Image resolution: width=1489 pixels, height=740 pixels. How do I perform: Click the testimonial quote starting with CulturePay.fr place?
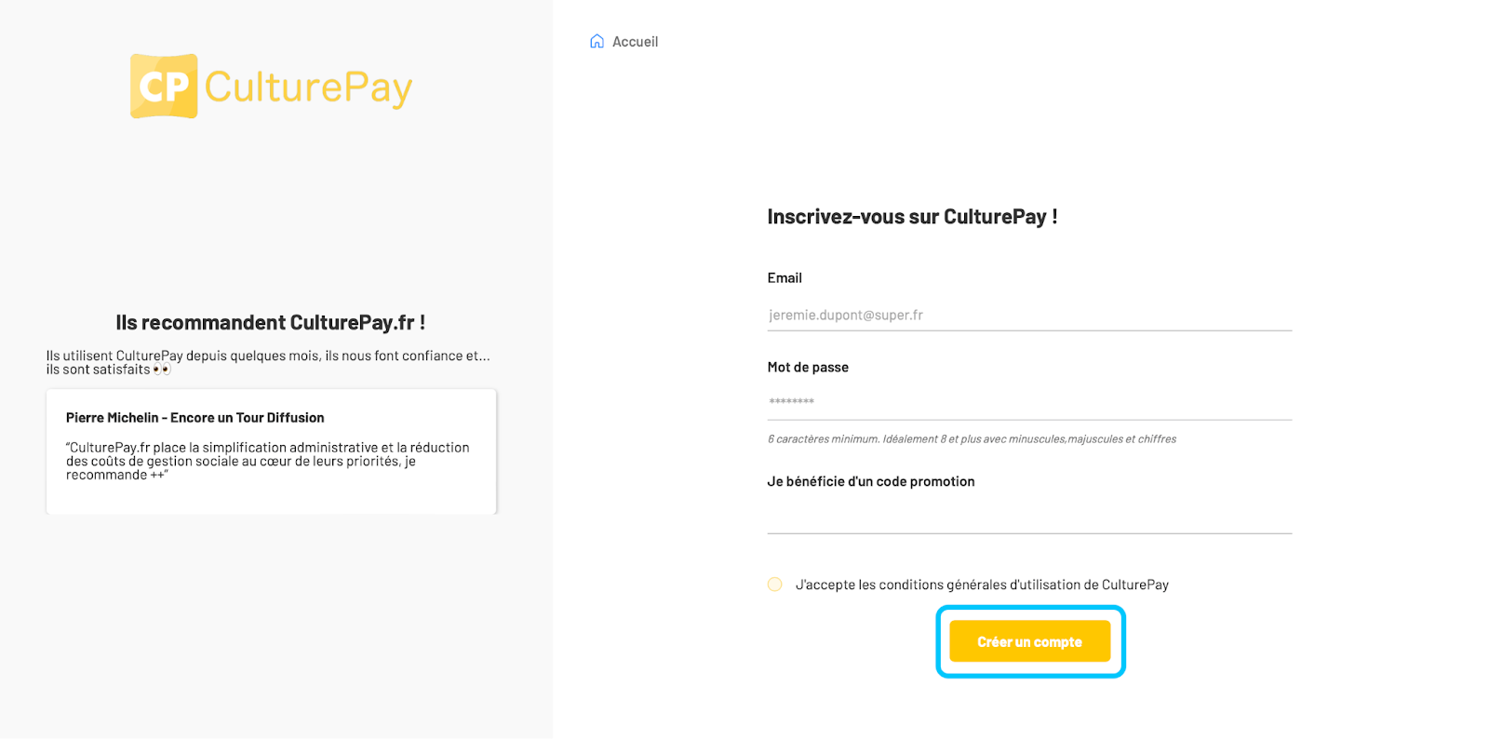[x=268, y=461]
